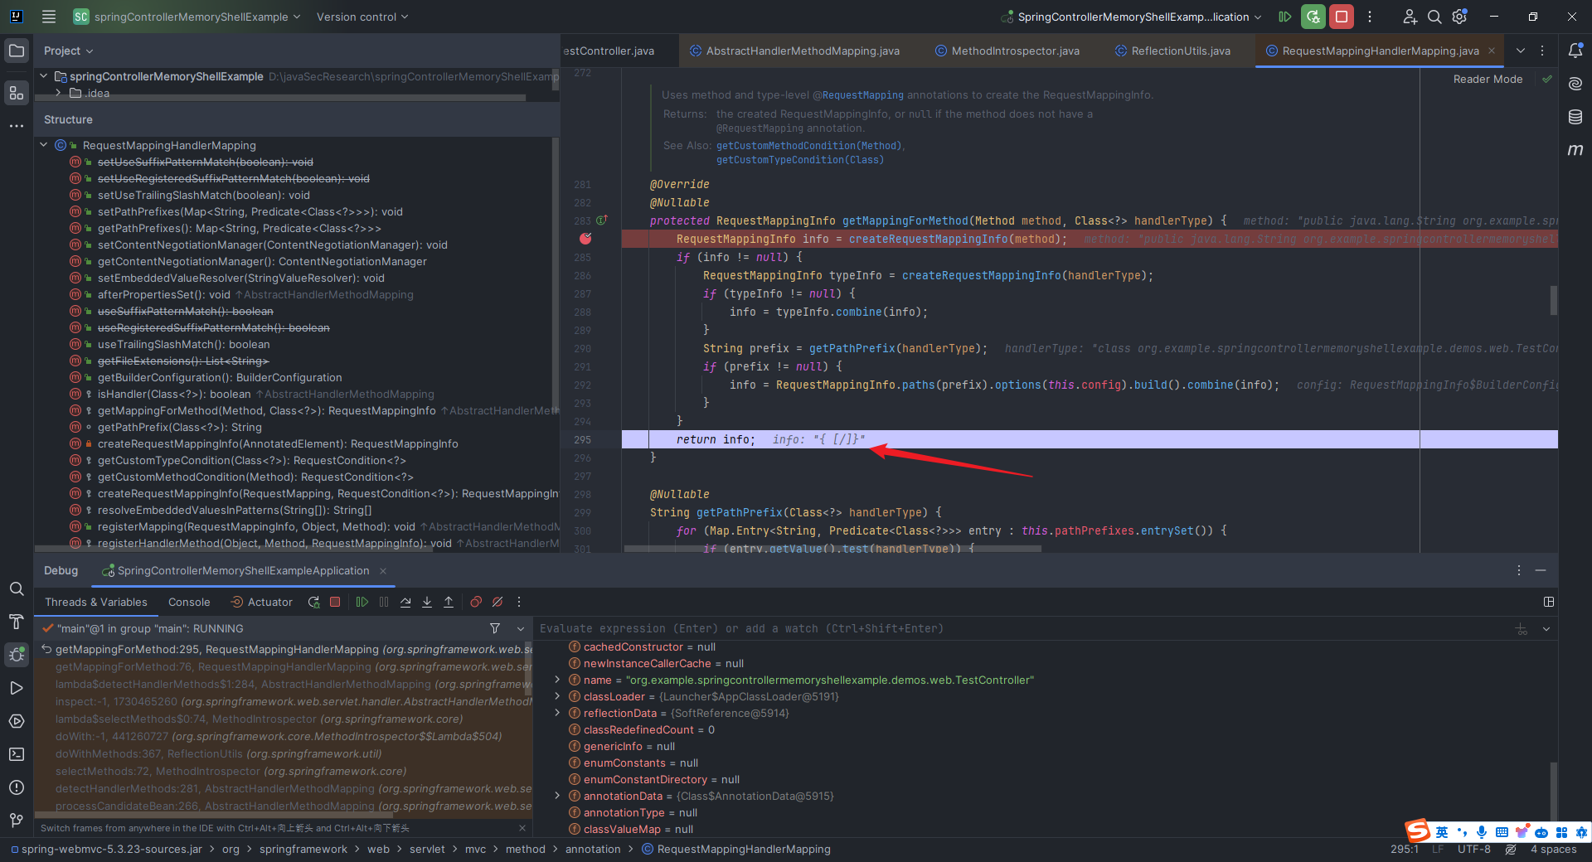Open IDE settings gear
The height and width of the screenshot is (862, 1592).
tap(1460, 17)
